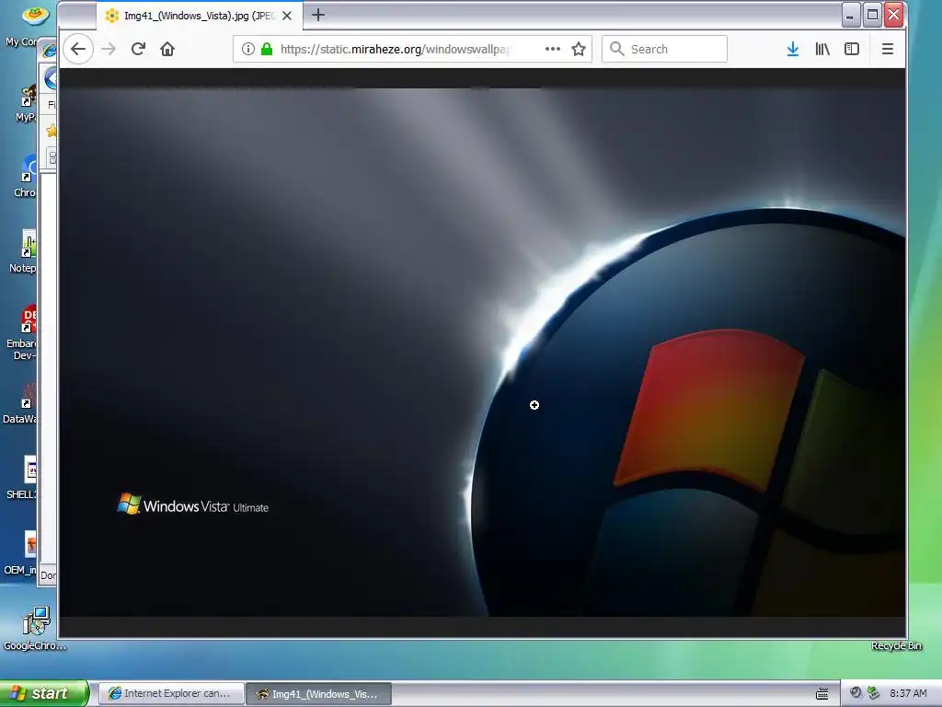This screenshot has width=942, height=707.
Task: Reload the current page
Action: (x=138, y=49)
